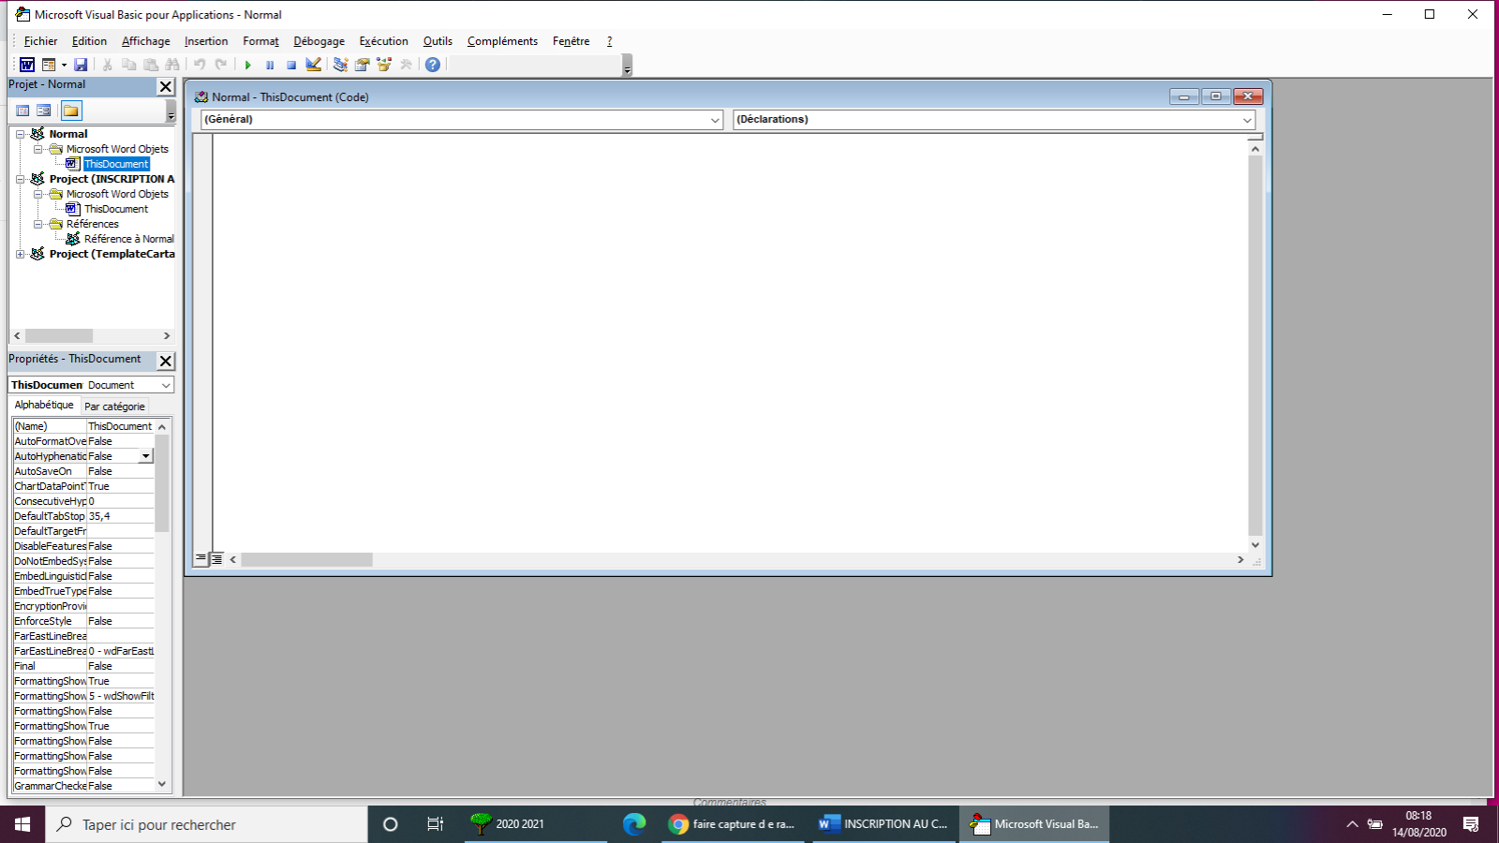The image size is (1499, 843).
Task: Click the Project panel horizontal scrollbar thumb
Action: pos(59,335)
